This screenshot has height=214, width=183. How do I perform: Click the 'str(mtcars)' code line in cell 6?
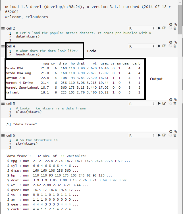pos(27,144)
